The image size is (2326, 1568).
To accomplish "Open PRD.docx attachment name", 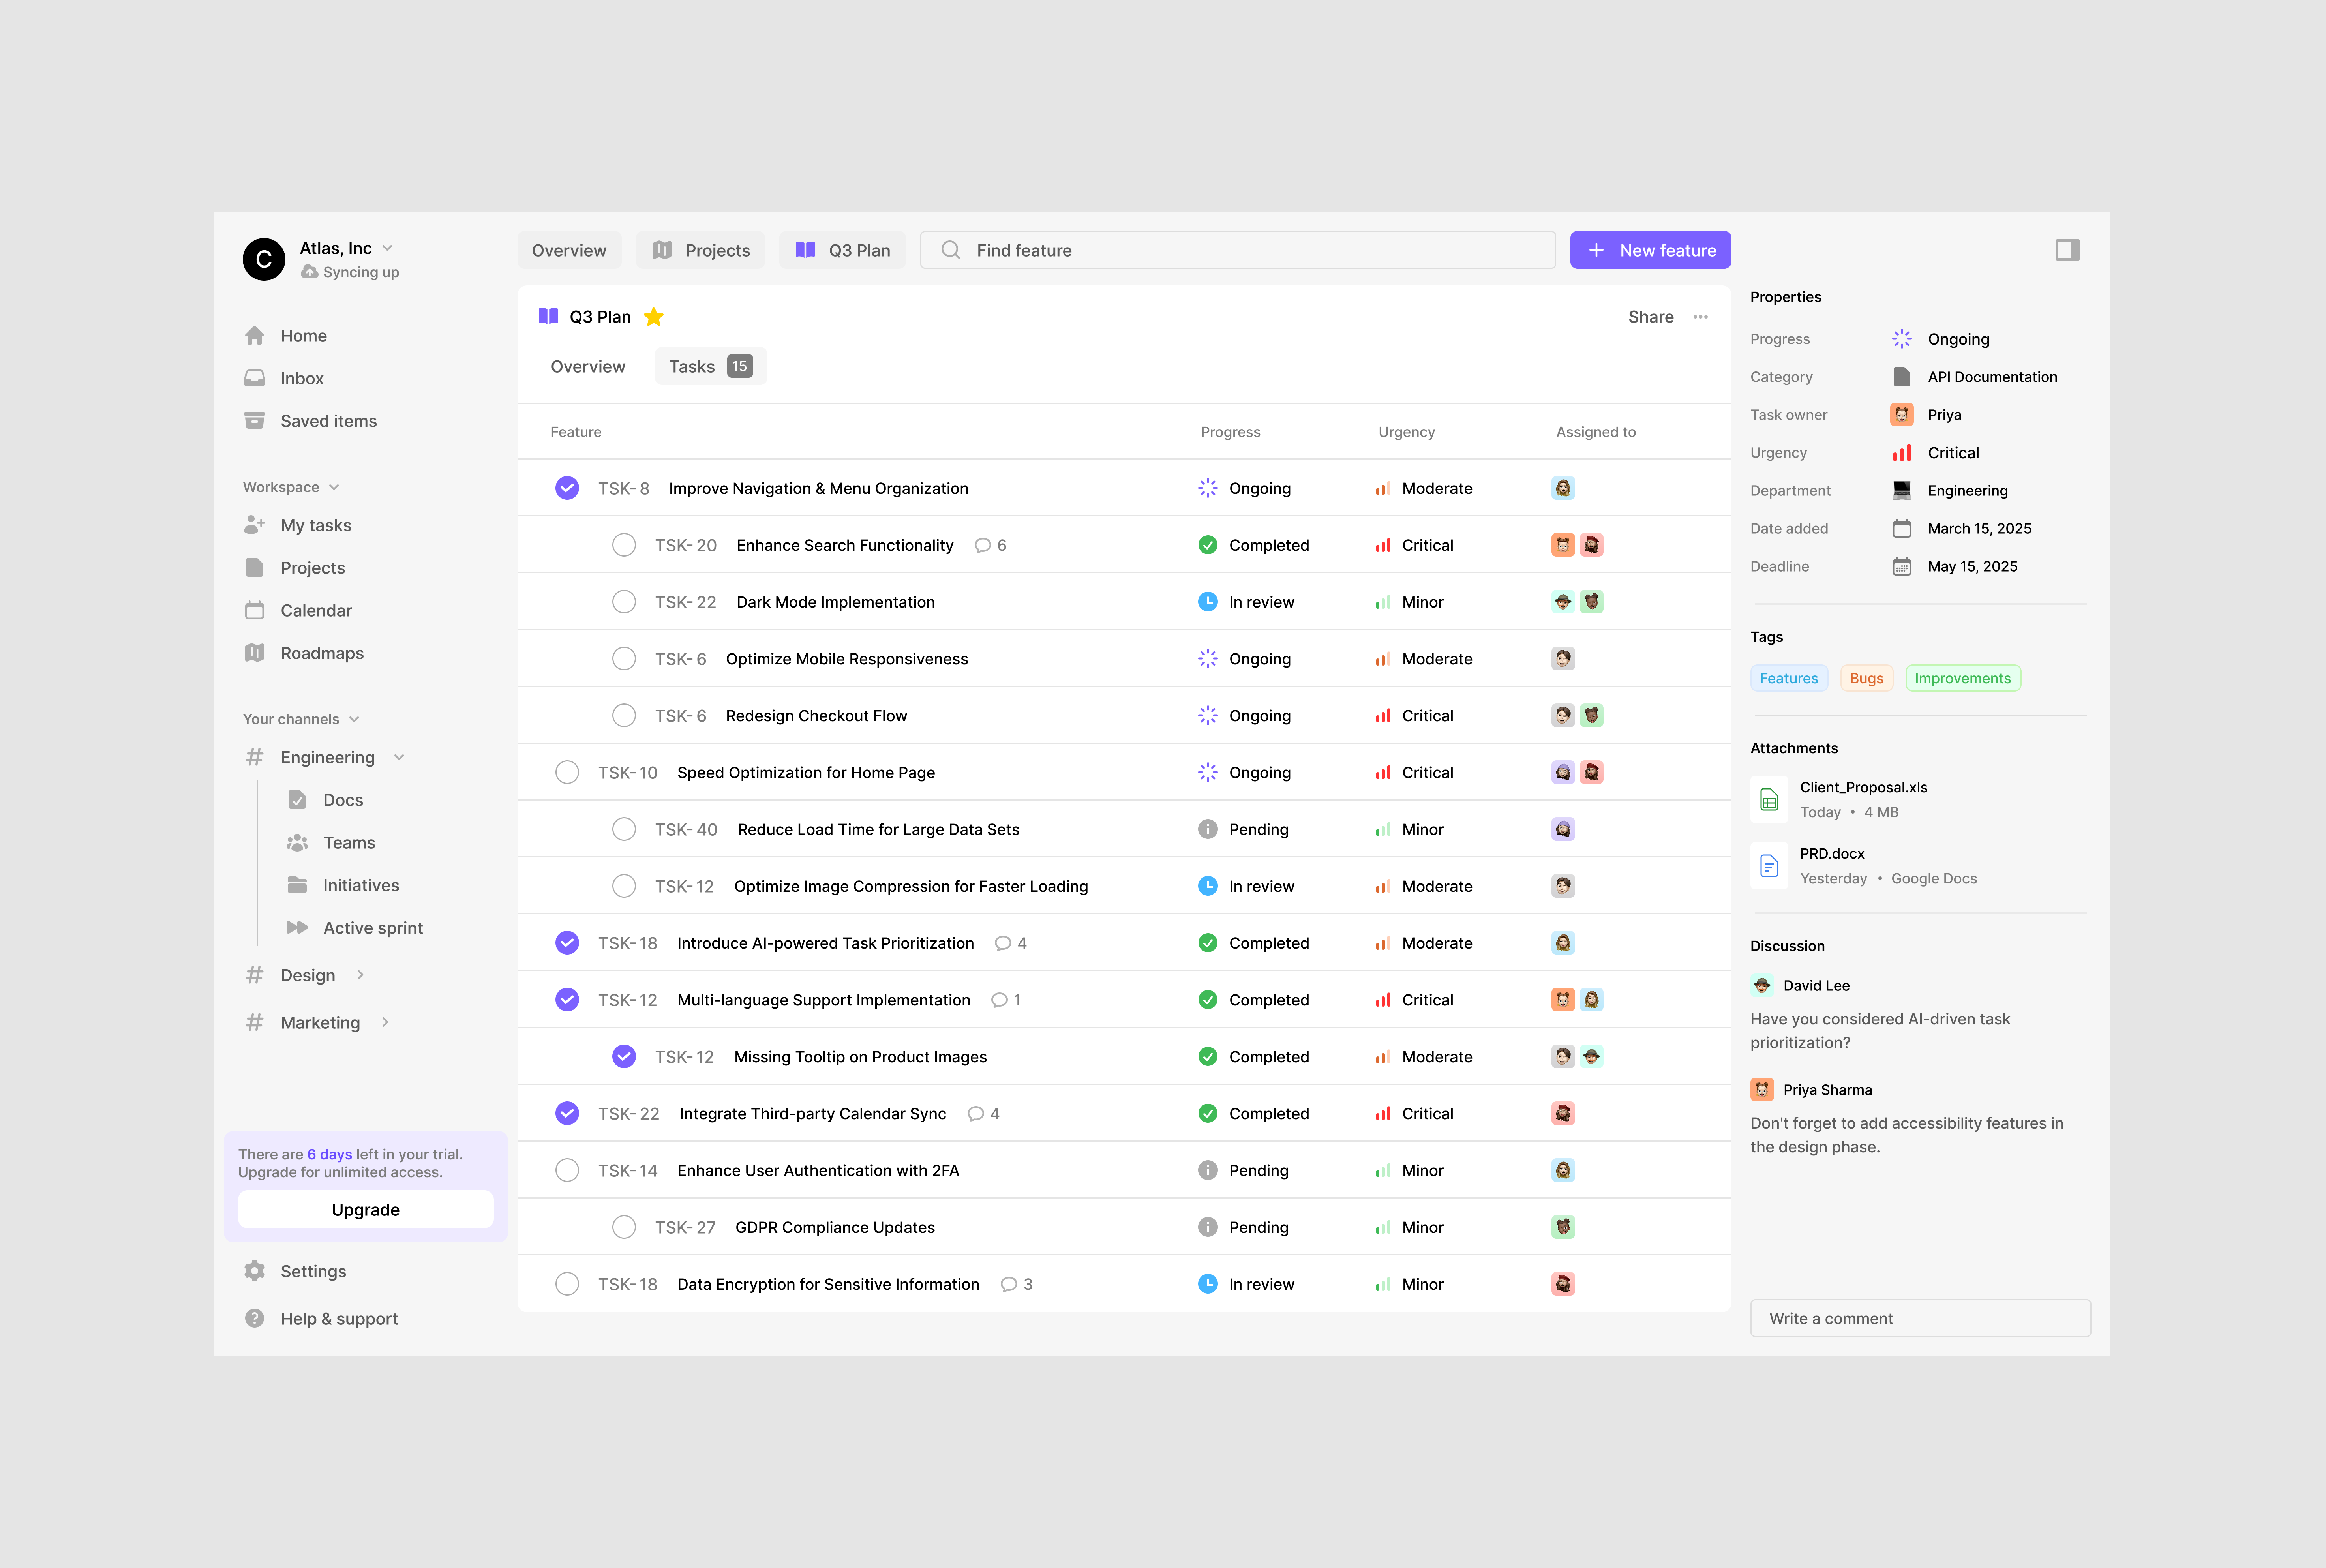I will (1832, 854).
